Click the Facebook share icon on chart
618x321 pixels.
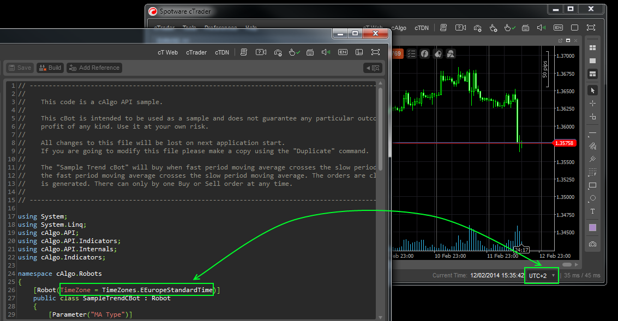424,53
